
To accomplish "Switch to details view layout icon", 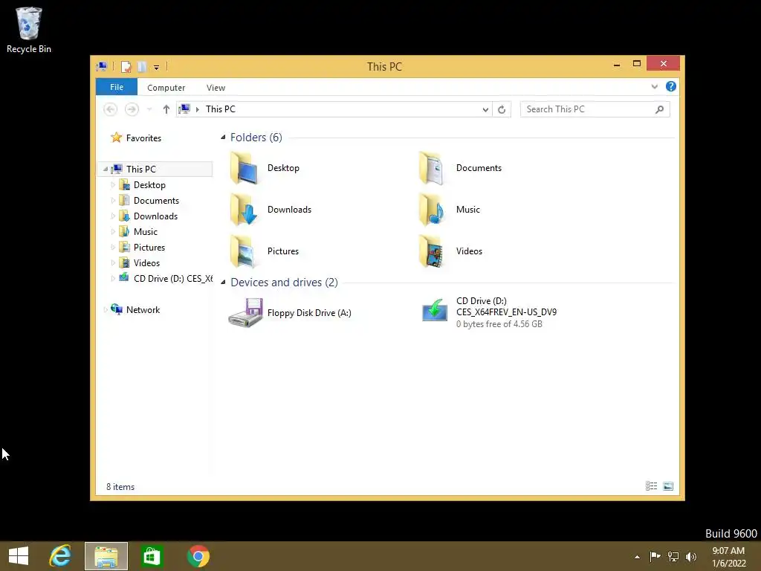I will [651, 486].
